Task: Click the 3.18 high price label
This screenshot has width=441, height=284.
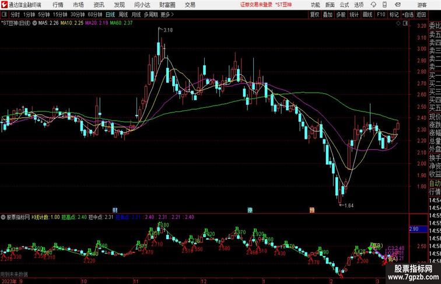Action: coord(168,30)
